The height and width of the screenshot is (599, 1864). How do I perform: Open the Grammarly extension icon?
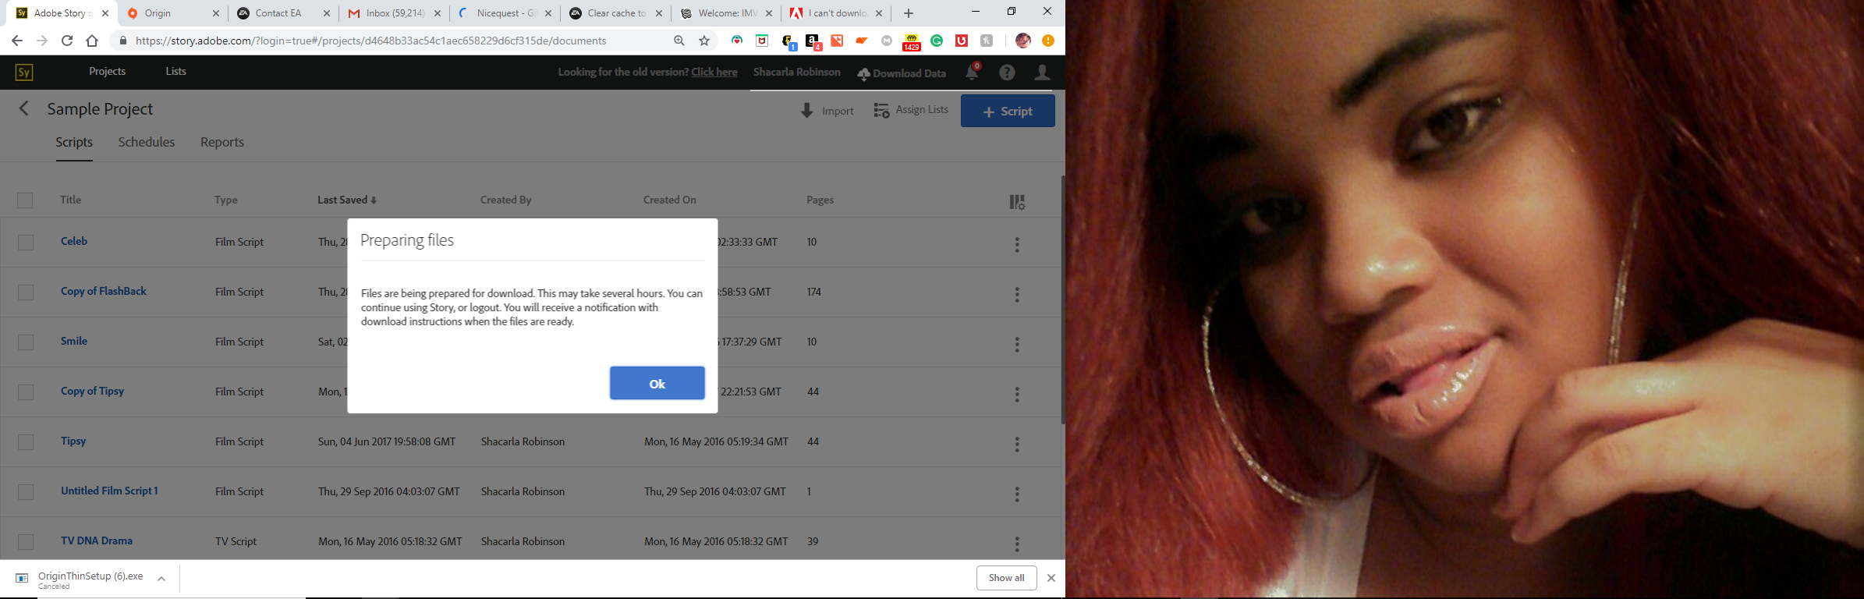point(937,41)
